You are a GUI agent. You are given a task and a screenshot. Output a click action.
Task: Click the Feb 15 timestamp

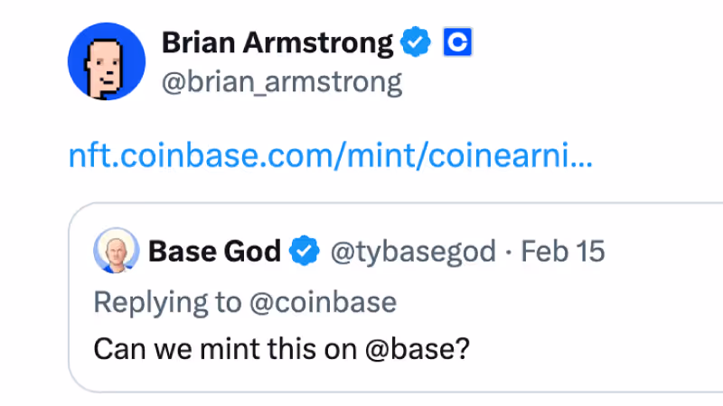563,252
